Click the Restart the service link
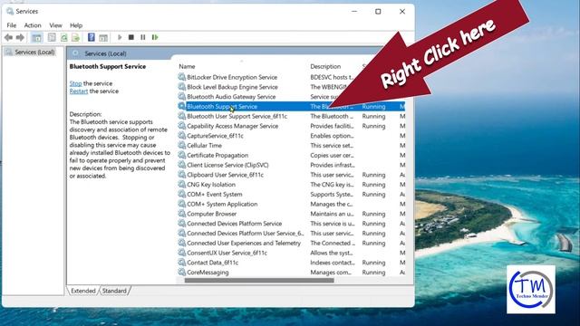The width and height of the screenshot is (580, 326). 79,91
